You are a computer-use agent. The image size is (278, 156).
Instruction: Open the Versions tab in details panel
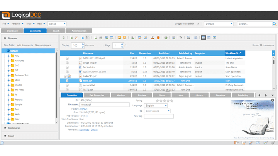[121, 95]
